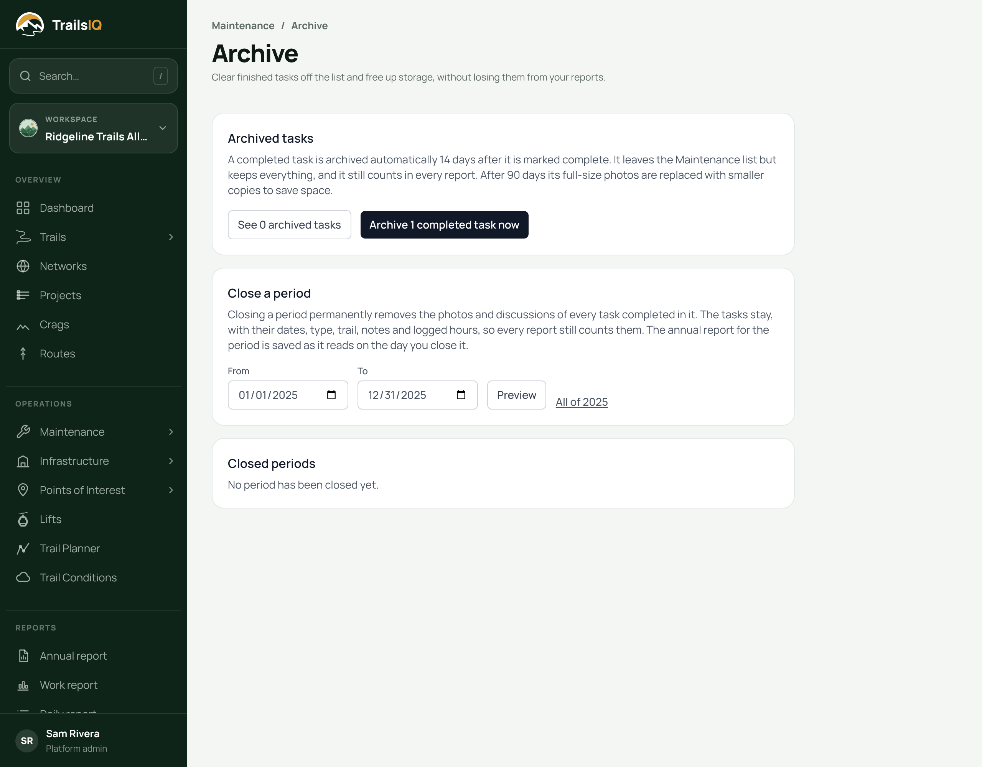Open the Annual report page
982x767 pixels.
pyautogui.click(x=94, y=656)
